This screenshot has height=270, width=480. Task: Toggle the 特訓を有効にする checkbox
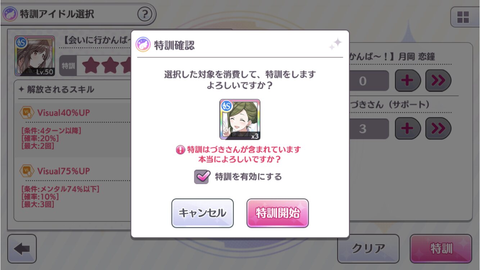pos(201,177)
